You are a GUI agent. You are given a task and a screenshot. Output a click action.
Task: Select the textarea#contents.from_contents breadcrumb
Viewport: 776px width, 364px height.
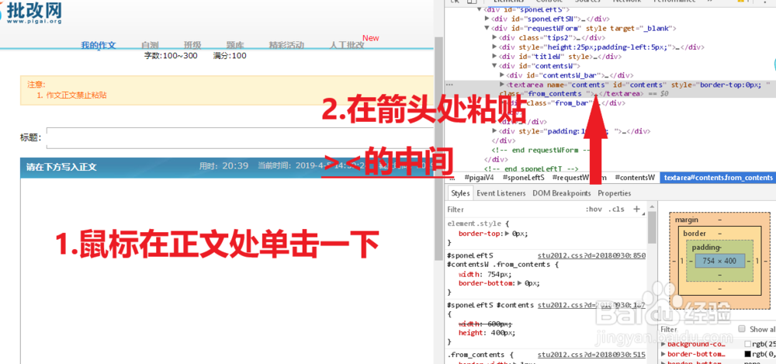(718, 178)
